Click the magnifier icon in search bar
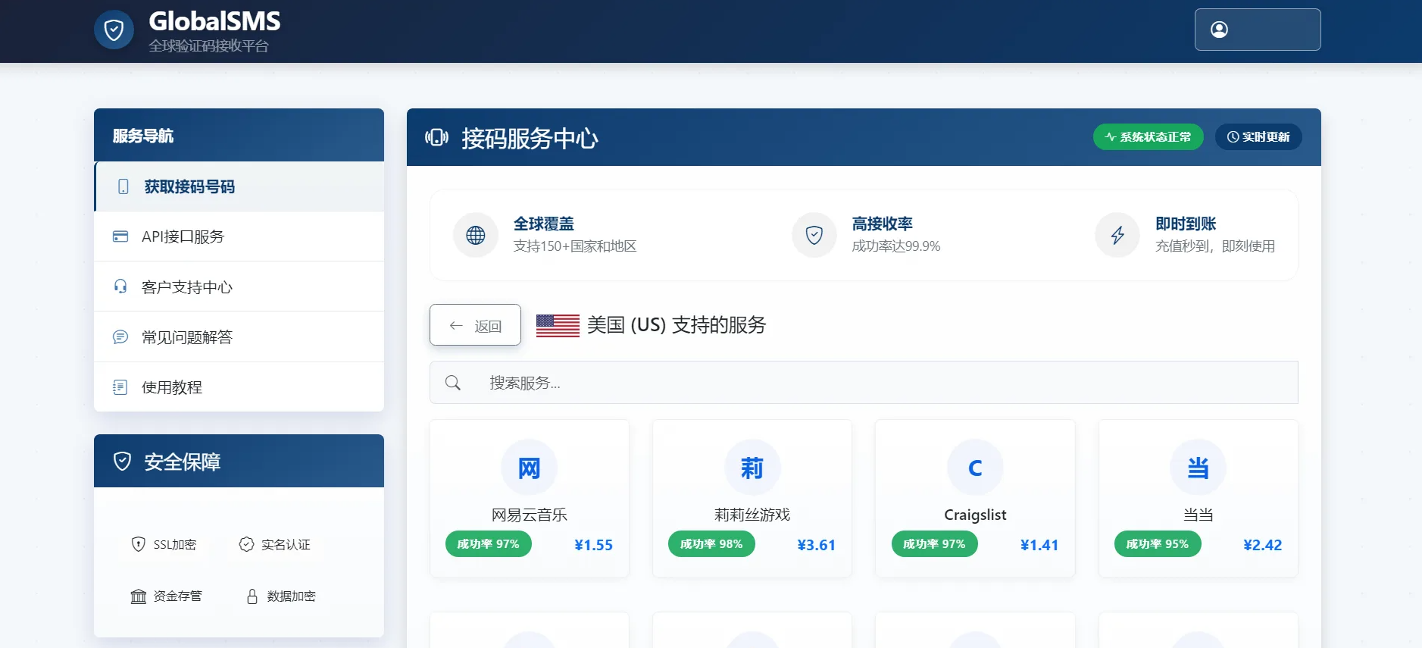The width and height of the screenshot is (1422, 648). [453, 383]
